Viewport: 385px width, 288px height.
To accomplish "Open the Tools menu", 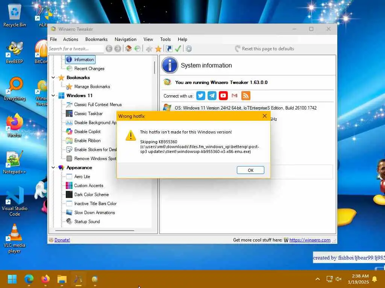I will pos(165,39).
